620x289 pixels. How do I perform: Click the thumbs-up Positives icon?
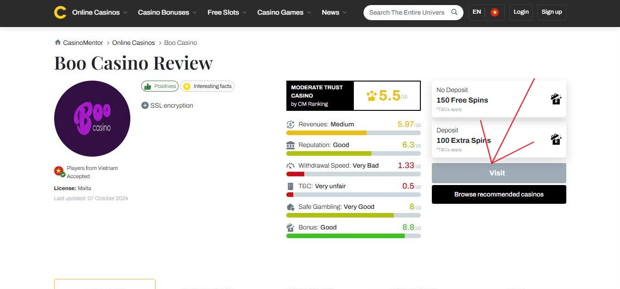[147, 86]
